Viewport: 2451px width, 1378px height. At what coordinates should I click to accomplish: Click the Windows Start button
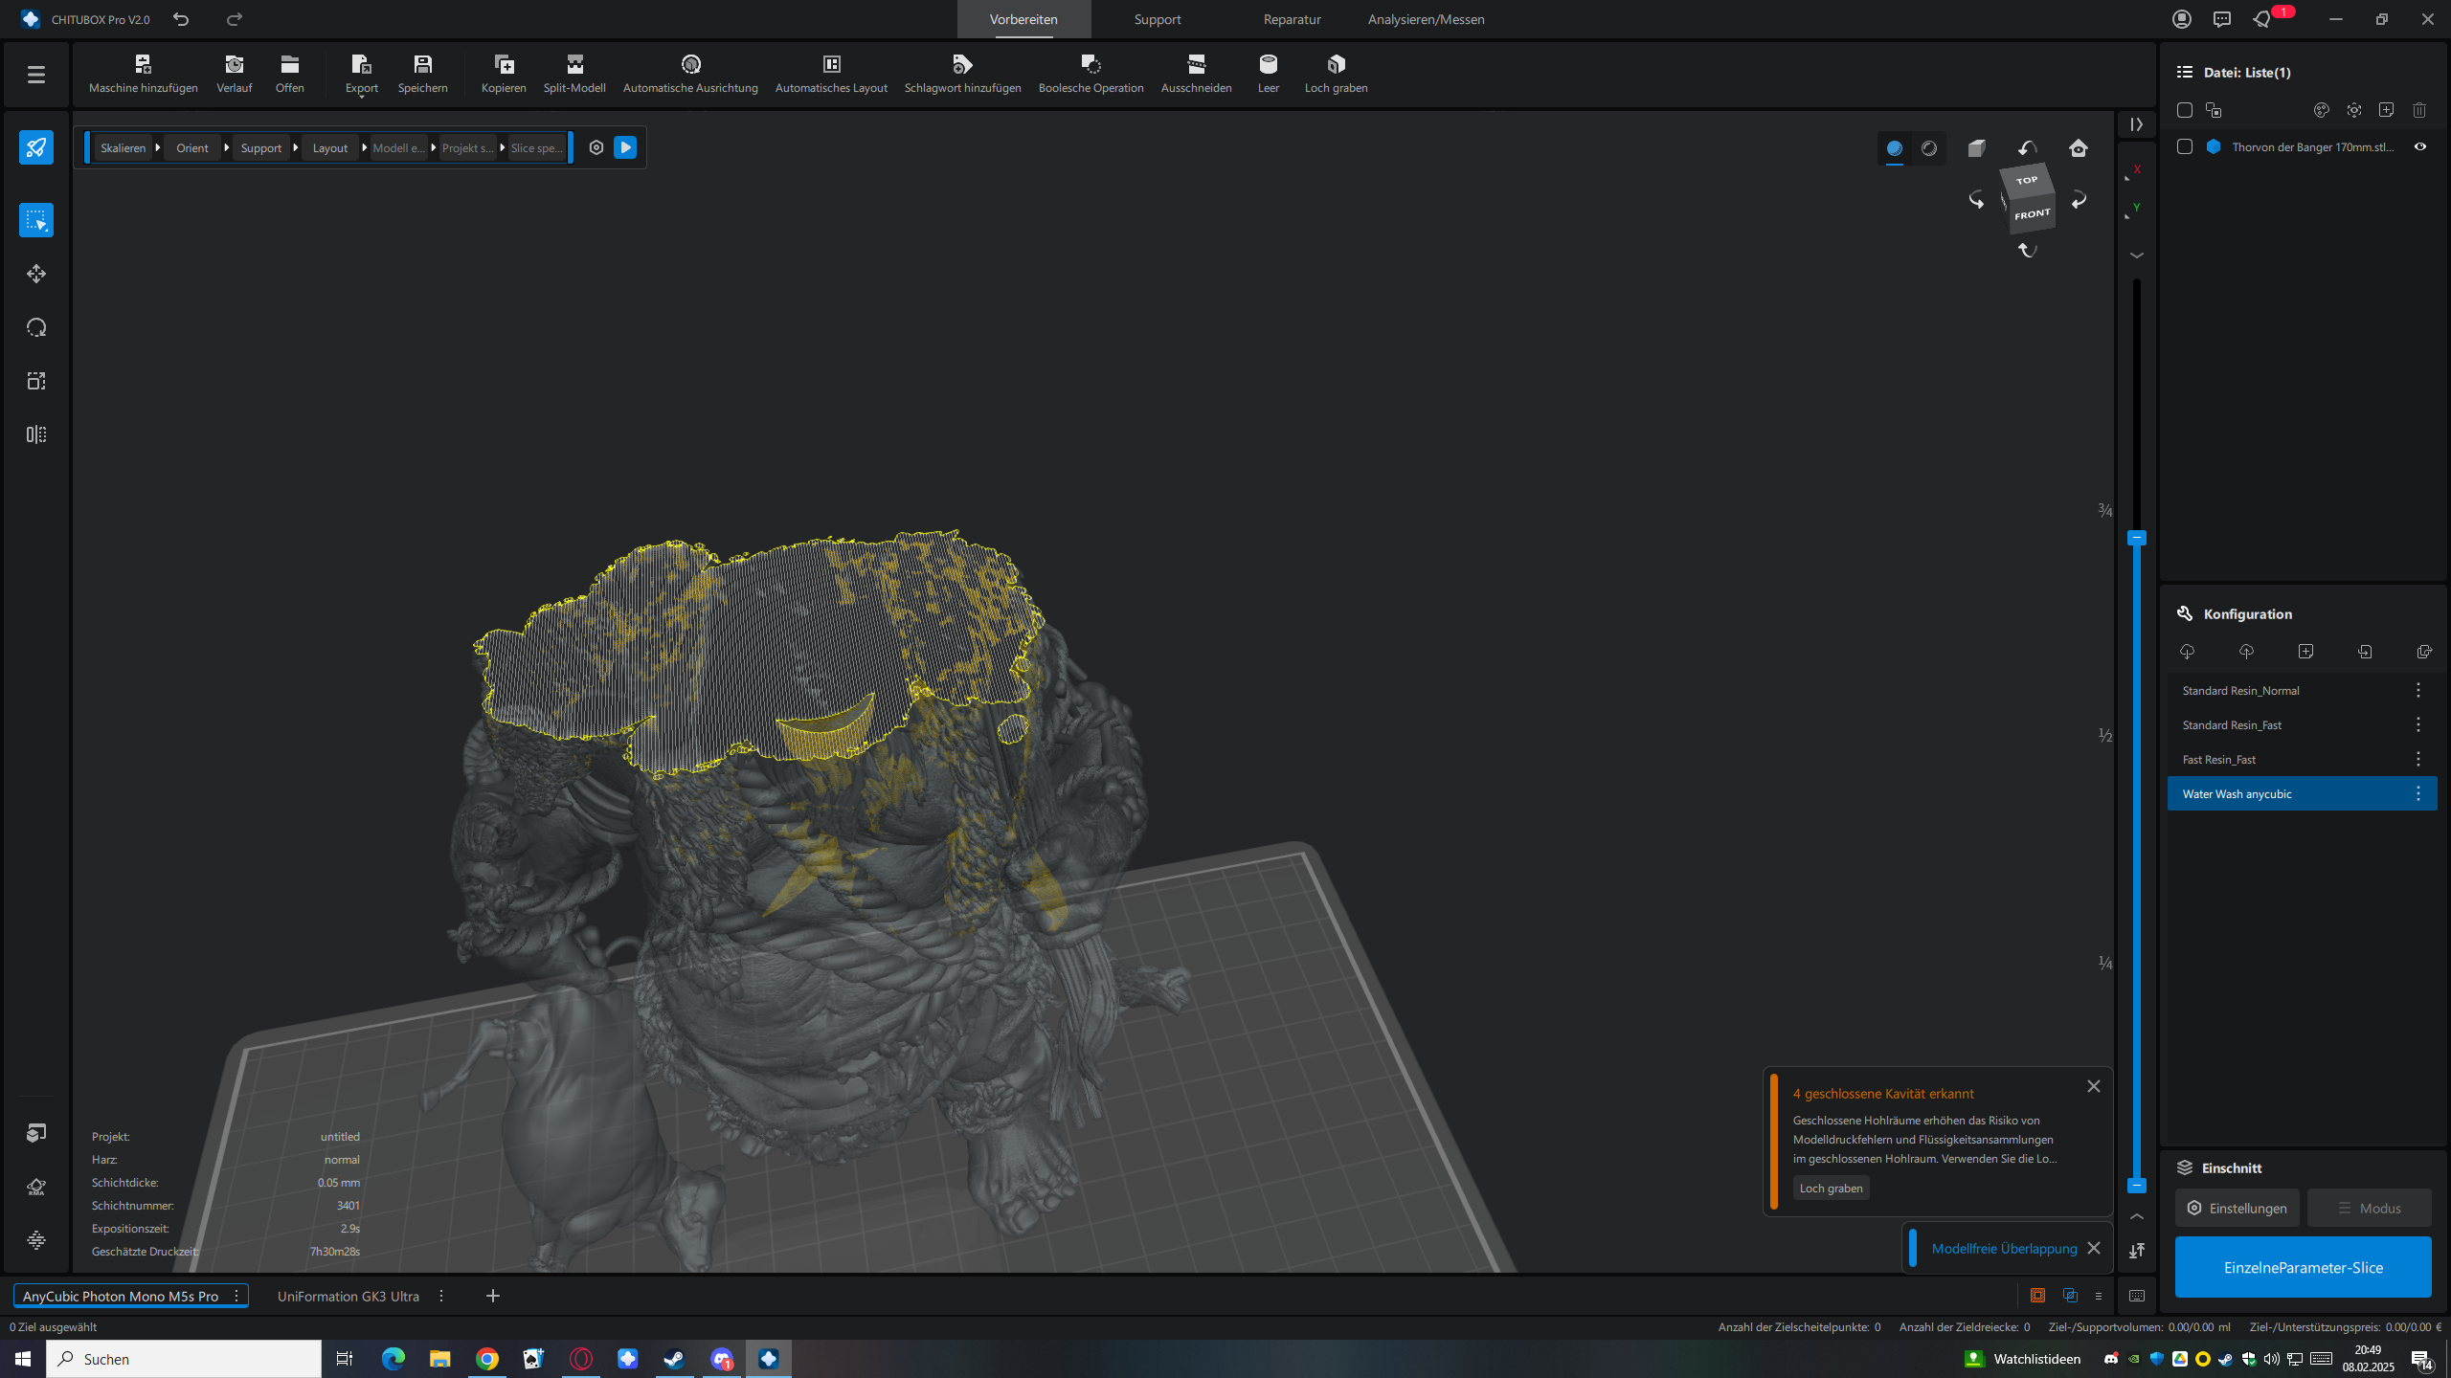tap(23, 1359)
